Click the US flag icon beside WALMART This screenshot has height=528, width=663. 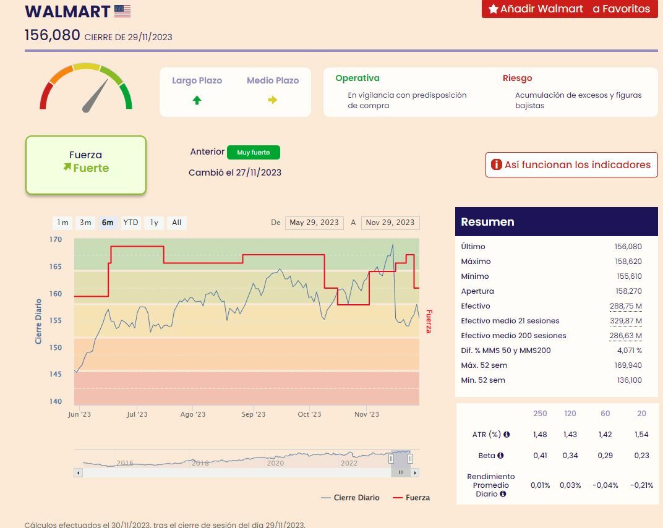pyautogui.click(x=122, y=11)
